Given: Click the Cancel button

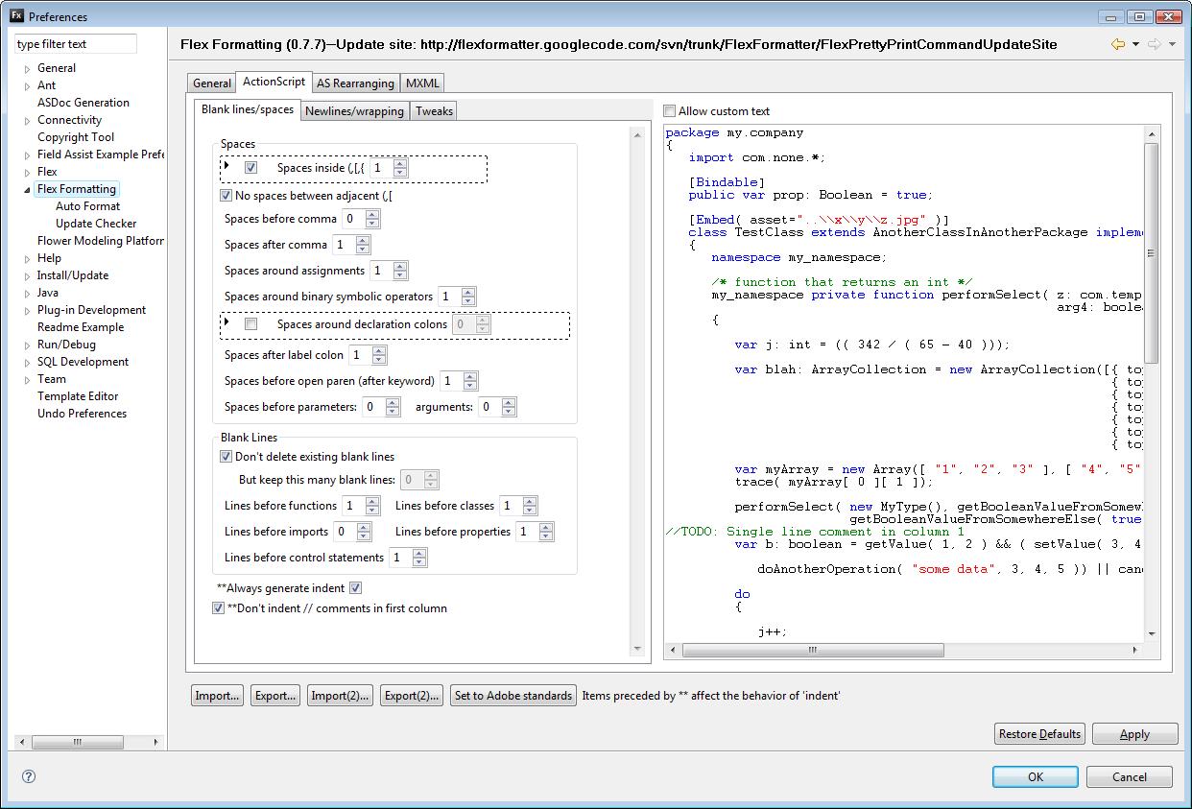Looking at the screenshot, I should 1130,776.
